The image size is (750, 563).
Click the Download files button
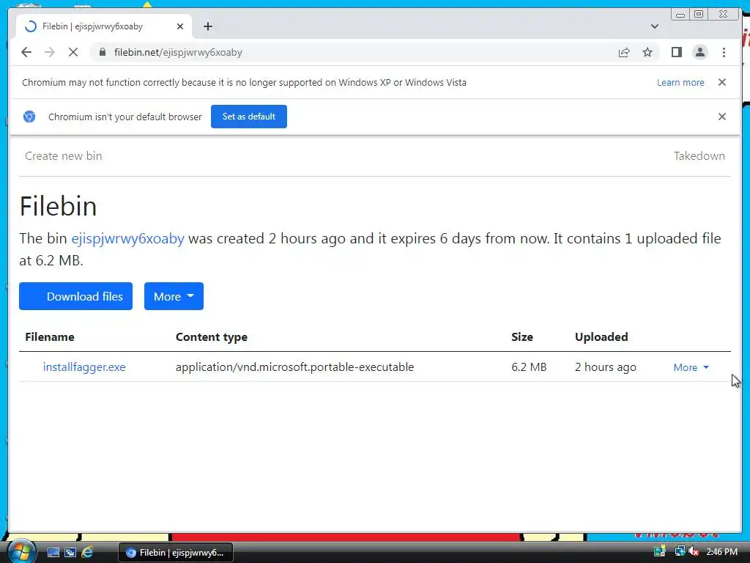pos(75,296)
